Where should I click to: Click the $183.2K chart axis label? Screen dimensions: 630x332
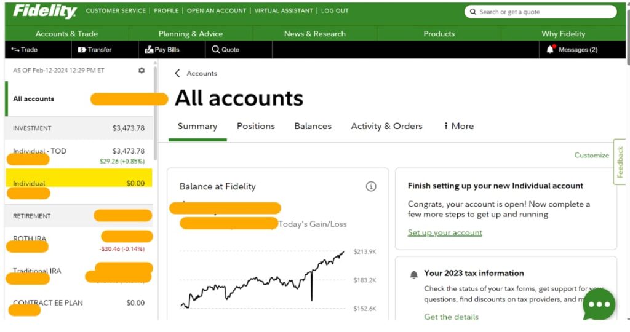[x=364, y=280]
